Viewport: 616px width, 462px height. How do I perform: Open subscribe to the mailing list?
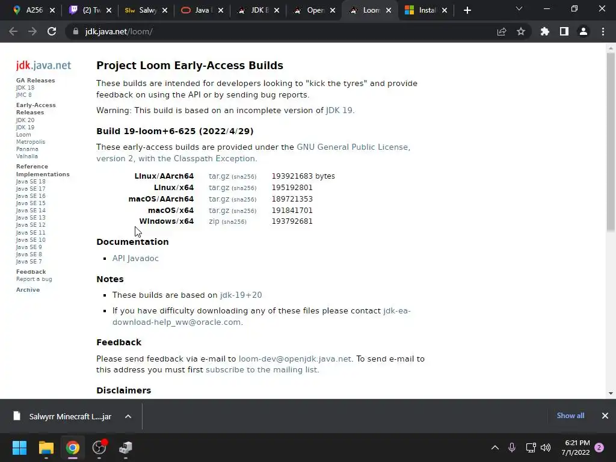tap(262, 370)
